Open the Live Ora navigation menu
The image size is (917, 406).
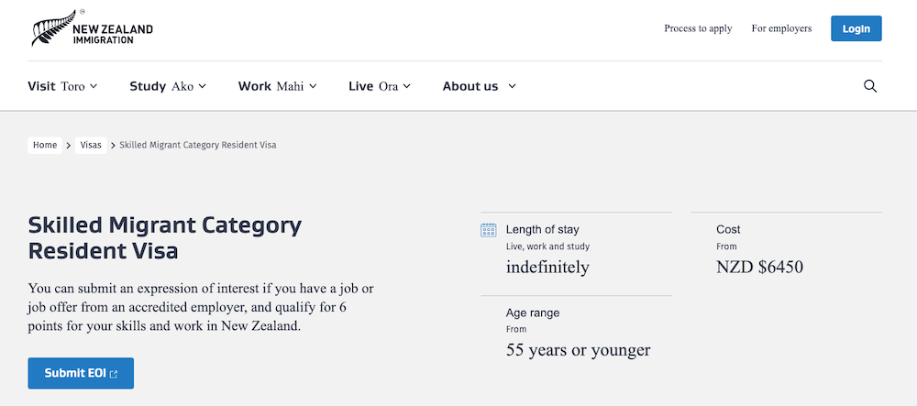[x=380, y=86]
